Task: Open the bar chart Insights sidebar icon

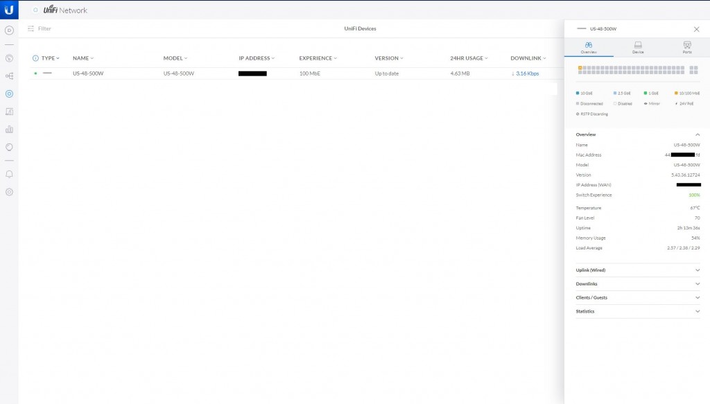Action: point(9,129)
